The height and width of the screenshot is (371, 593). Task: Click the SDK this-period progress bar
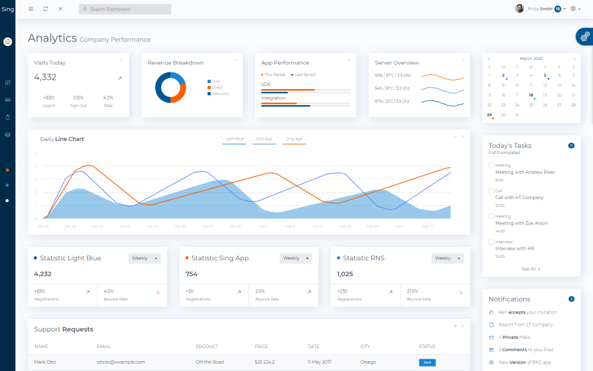tap(288, 90)
